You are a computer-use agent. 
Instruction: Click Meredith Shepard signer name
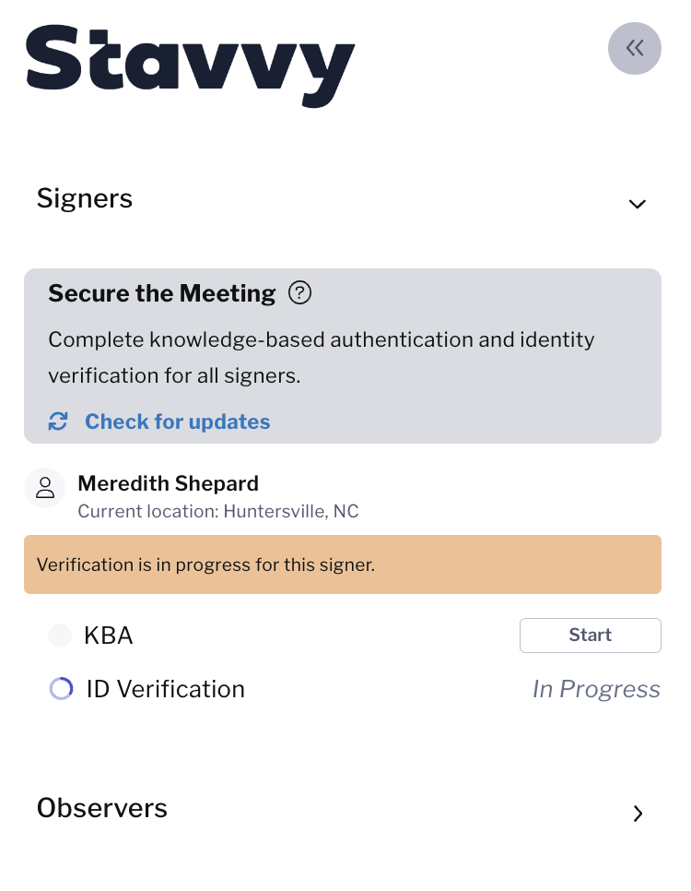coord(168,483)
